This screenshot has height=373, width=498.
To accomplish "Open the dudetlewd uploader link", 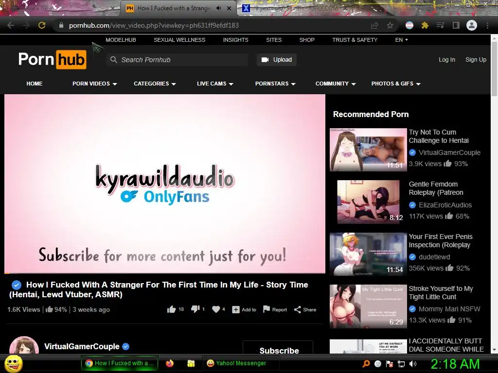I will coord(434,257).
